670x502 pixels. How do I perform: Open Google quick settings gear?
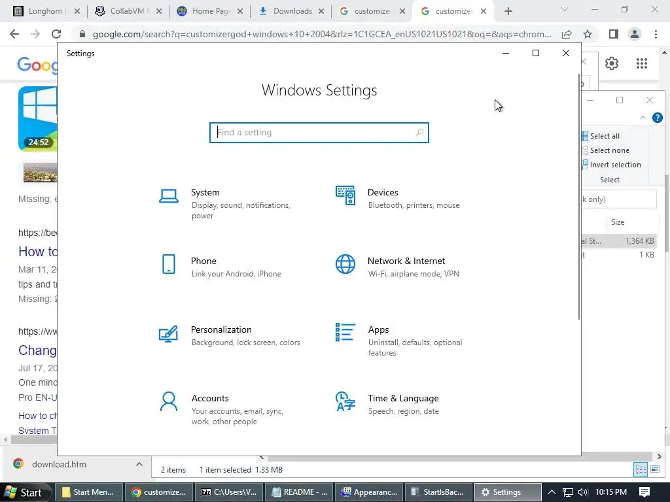[612, 63]
